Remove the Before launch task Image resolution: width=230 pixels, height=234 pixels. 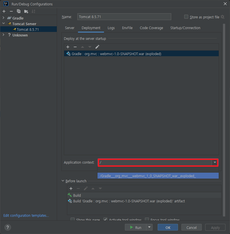click(78, 188)
